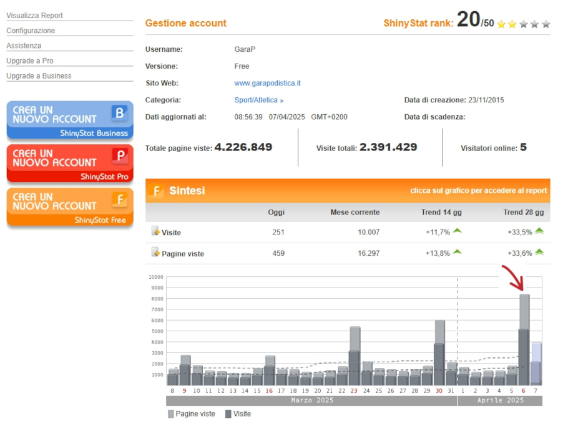The height and width of the screenshot is (426, 573).
Task: Click creation date 23/11/2015
Action: click(x=486, y=100)
